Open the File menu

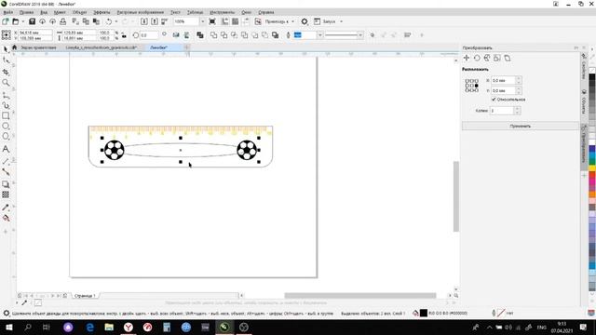tap(8, 12)
